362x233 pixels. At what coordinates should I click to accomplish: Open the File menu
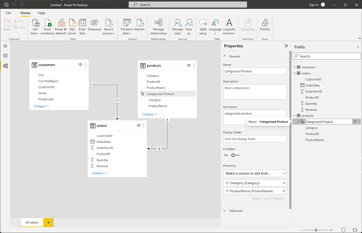point(8,13)
